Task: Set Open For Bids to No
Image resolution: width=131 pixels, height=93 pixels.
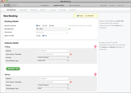Action: 37,36
